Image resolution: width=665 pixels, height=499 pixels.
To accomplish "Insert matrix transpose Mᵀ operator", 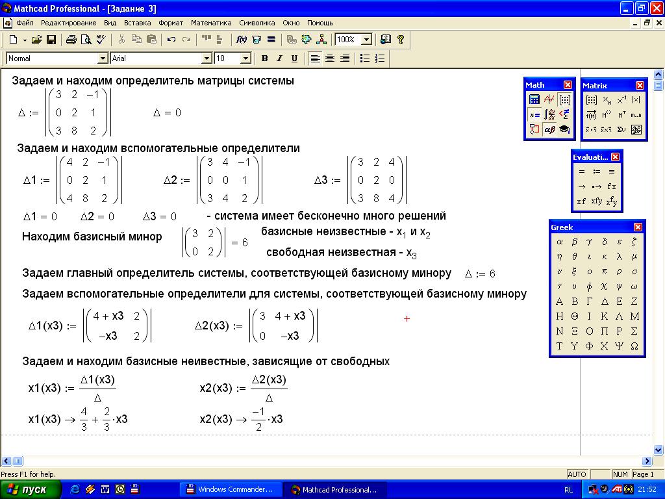I will 621,115.
